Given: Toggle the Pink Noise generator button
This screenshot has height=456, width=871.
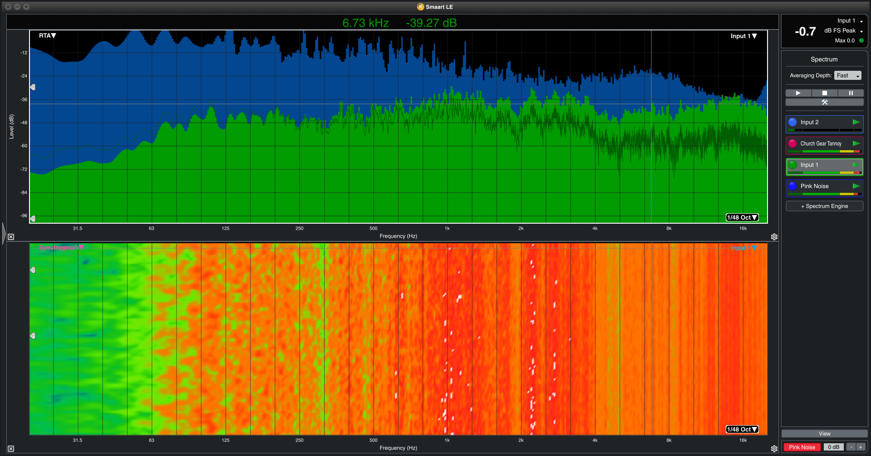Looking at the screenshot, I should (802, 447).
